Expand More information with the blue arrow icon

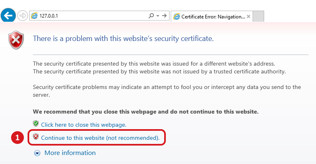pos(37,153)
